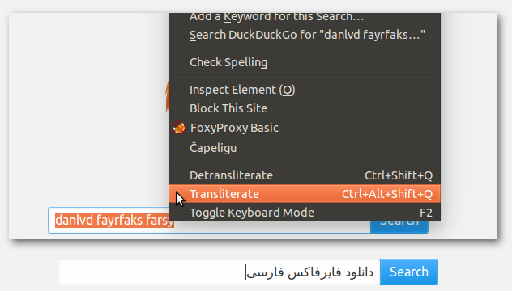
Task: Click the partly hidden upper Search button
Action: point(399,227)
